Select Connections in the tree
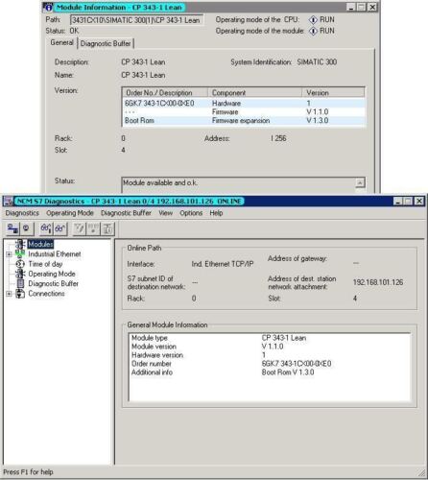 (46, 294)
